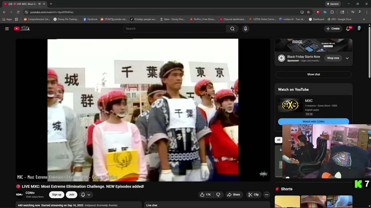
Task: Click the blue 7TV extension icon
Action: click(325, 12)
